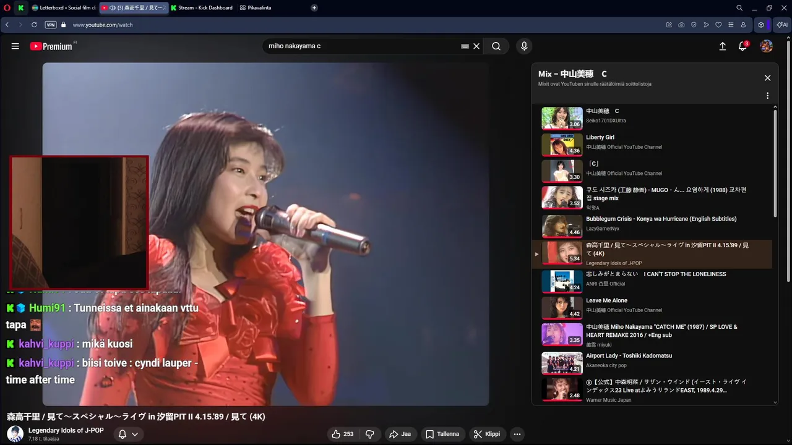Open on-screen keyboard in search box

(465, 46)
